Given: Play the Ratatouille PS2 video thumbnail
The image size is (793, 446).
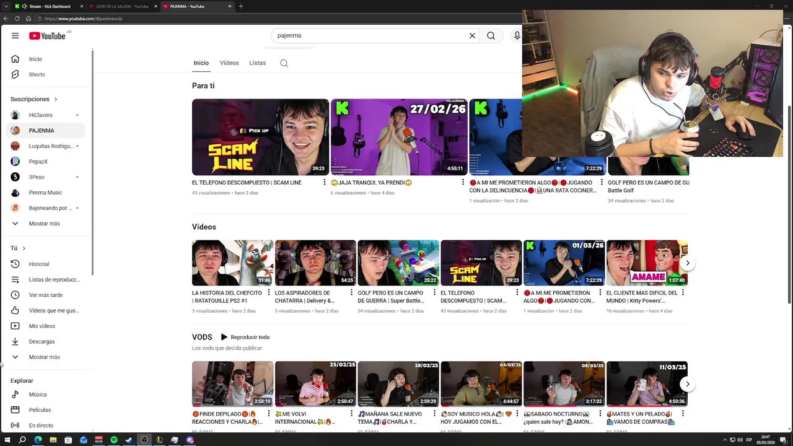Looking at the screenshot, I should pyautogui.click(x=232, y=263).
